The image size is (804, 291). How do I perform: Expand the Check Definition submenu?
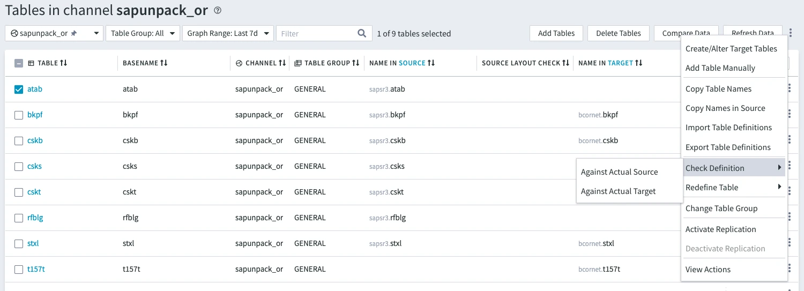click(x=733, y=168)
